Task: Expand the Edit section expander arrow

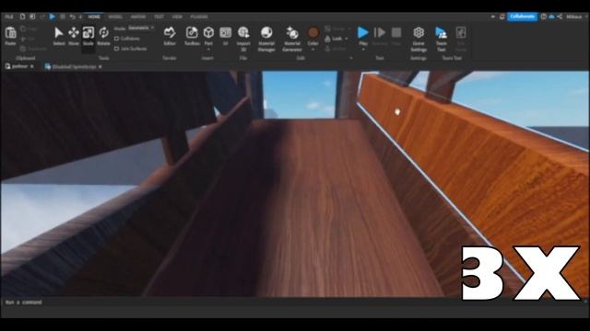Action: (351, 58)
